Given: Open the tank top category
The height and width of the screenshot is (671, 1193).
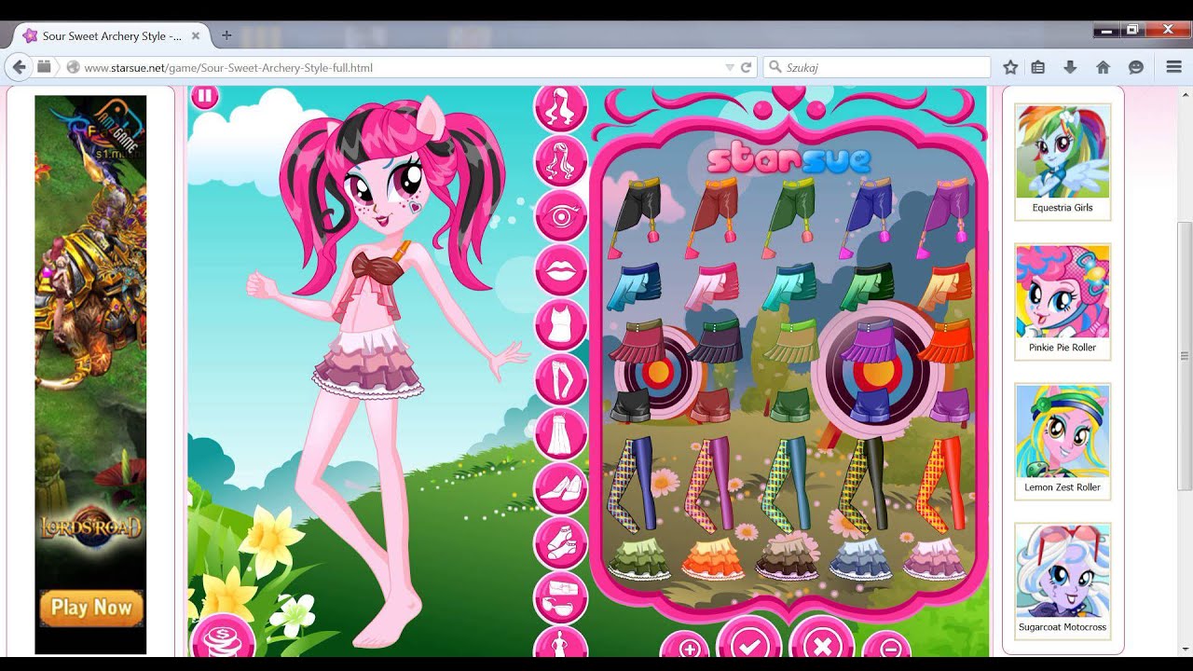Looking at the screenshot, I should click(560, 325).
